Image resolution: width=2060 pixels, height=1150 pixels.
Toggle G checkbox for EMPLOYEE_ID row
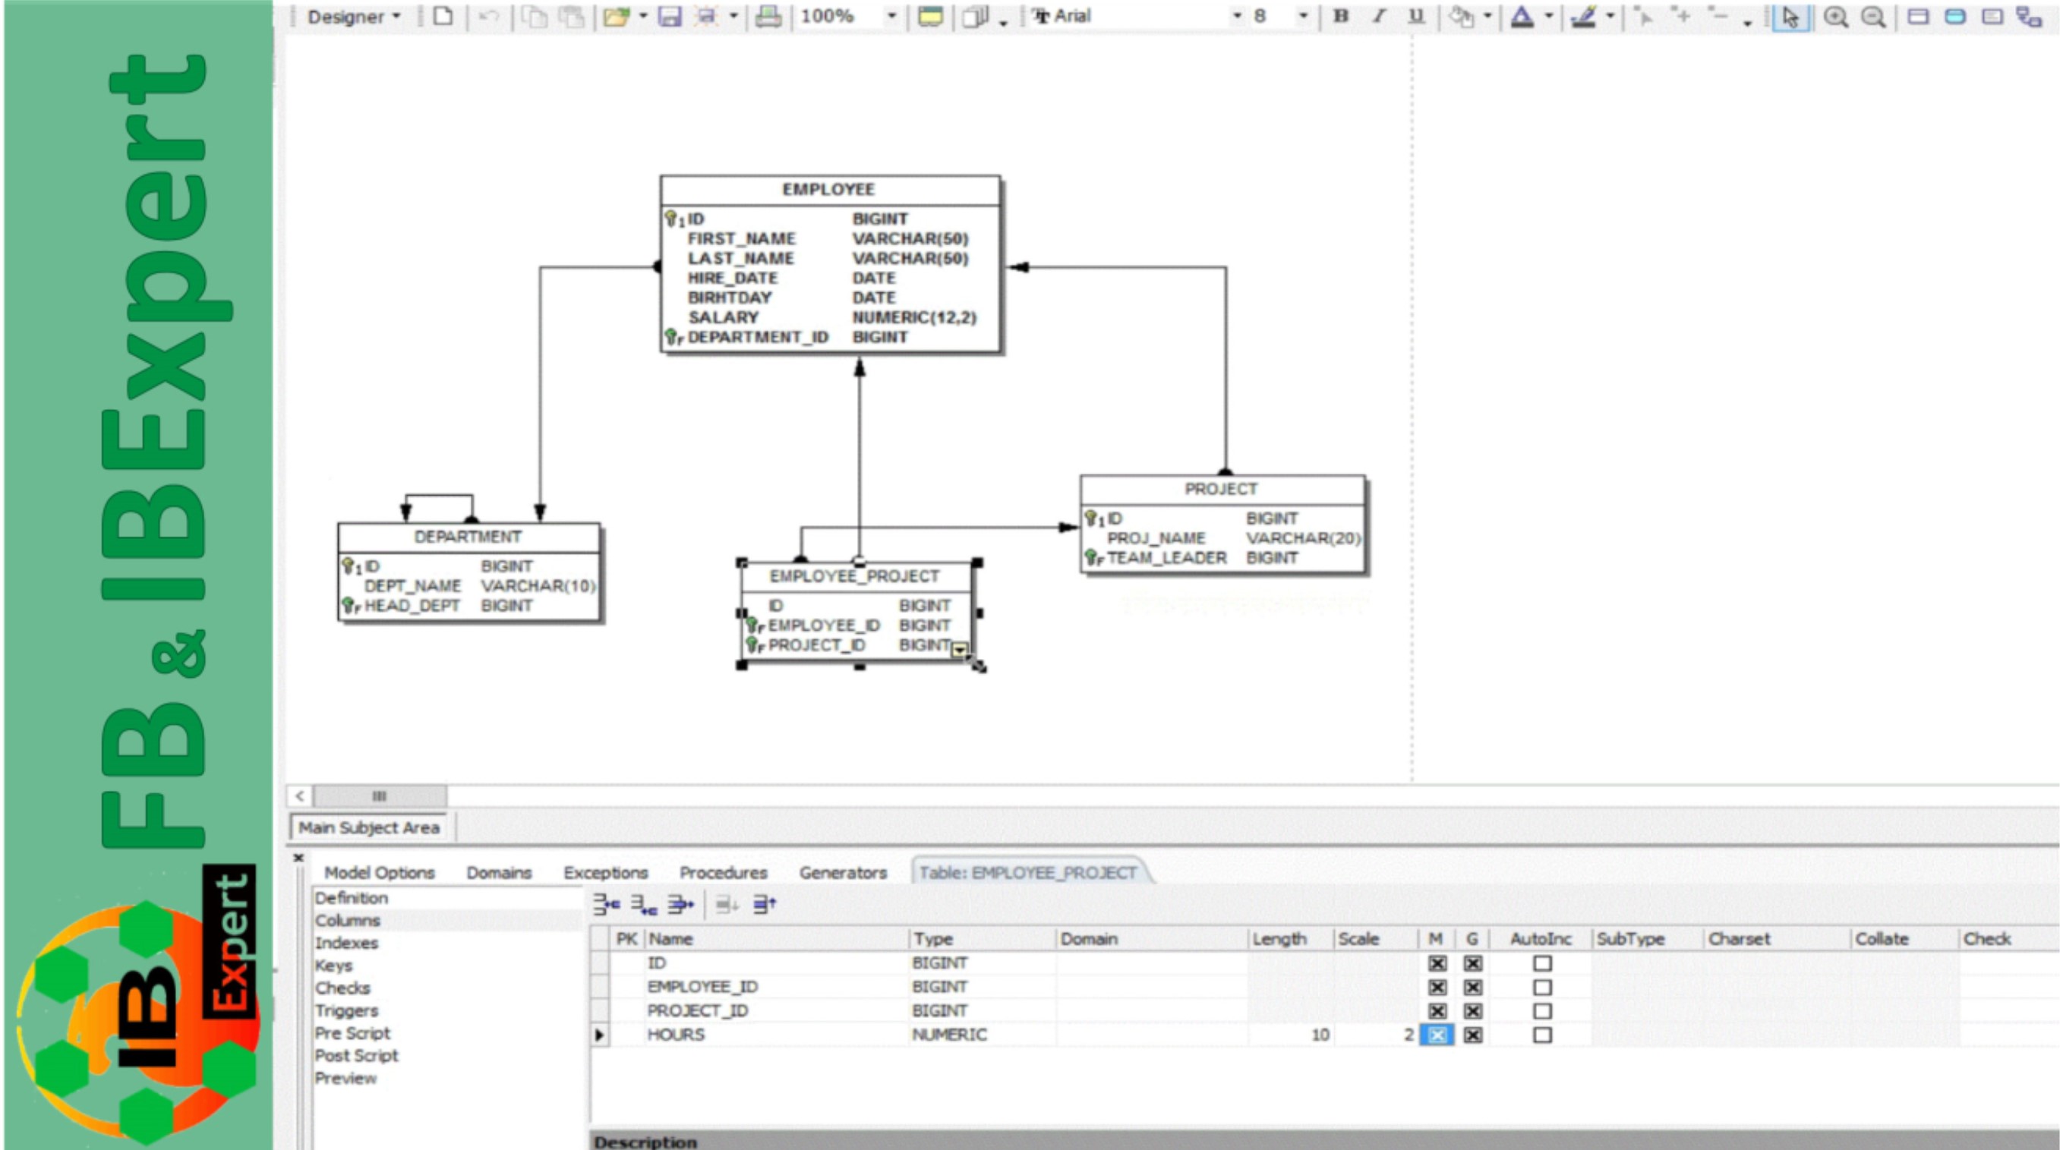tap(1473, 988)
